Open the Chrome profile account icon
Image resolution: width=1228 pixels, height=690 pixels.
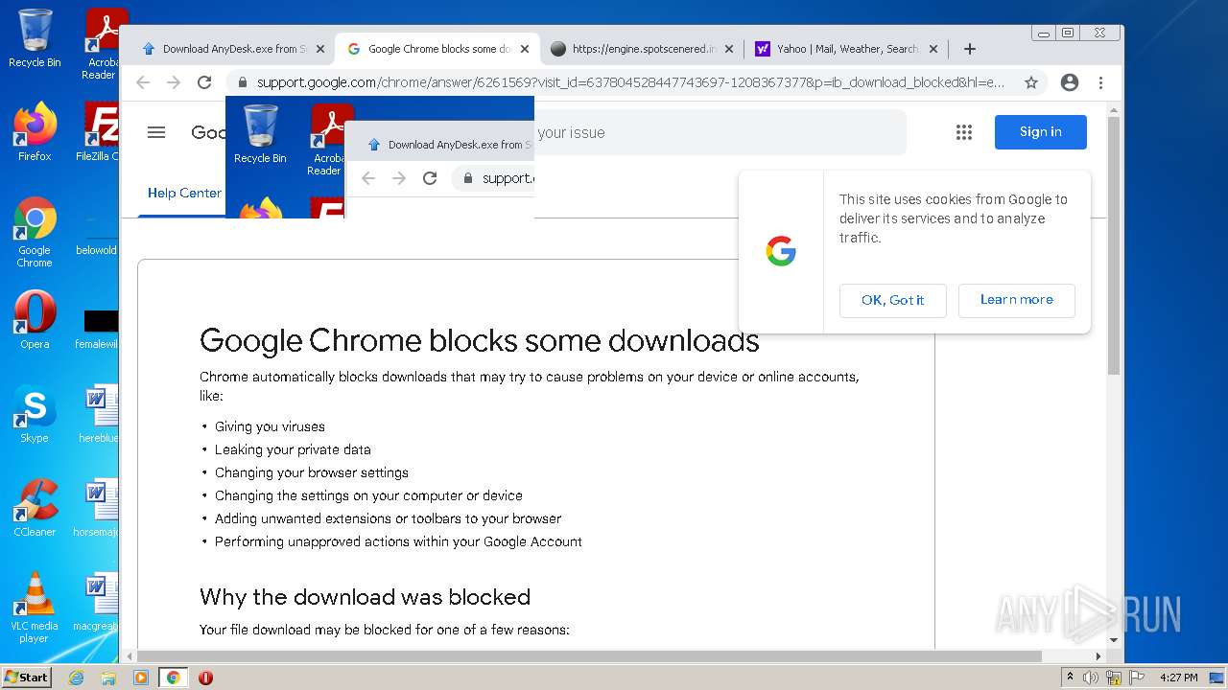click(x=1070, y=82)
